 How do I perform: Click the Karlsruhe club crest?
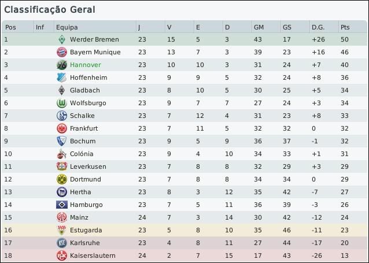tap(61, 243)
